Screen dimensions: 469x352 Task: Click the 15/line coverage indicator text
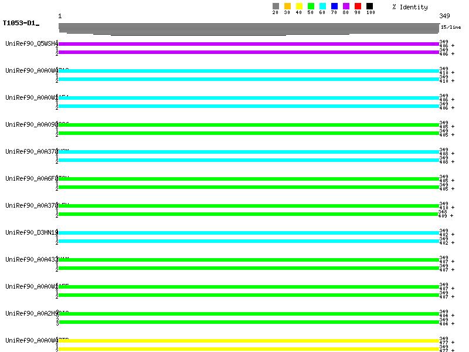point(451,27)
